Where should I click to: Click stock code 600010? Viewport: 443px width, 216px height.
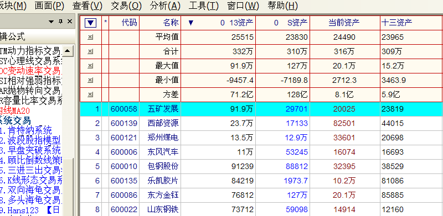124,166
